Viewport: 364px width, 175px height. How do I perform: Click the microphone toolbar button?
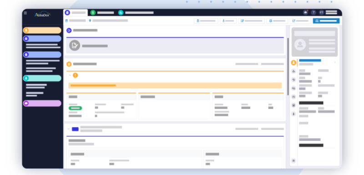pos(228,21)
